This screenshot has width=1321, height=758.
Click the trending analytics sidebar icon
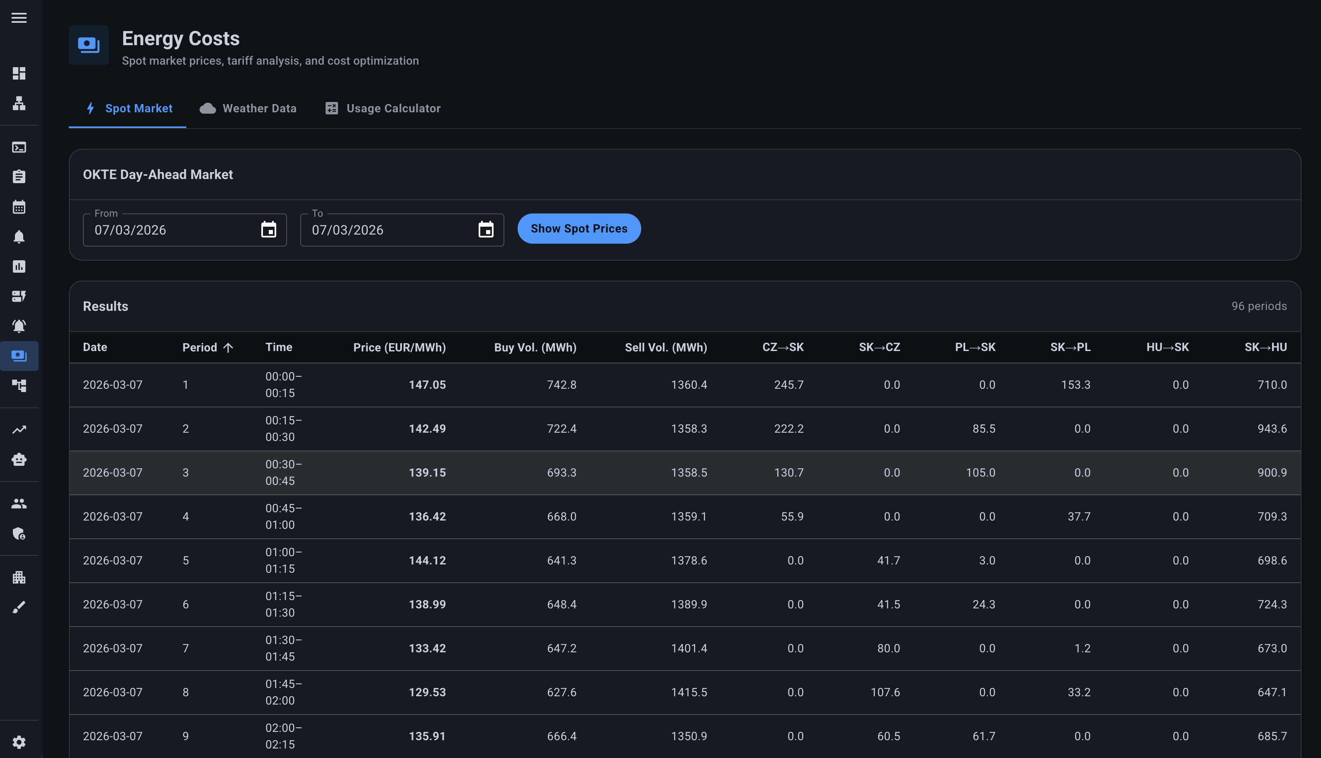tap(19, 429)
